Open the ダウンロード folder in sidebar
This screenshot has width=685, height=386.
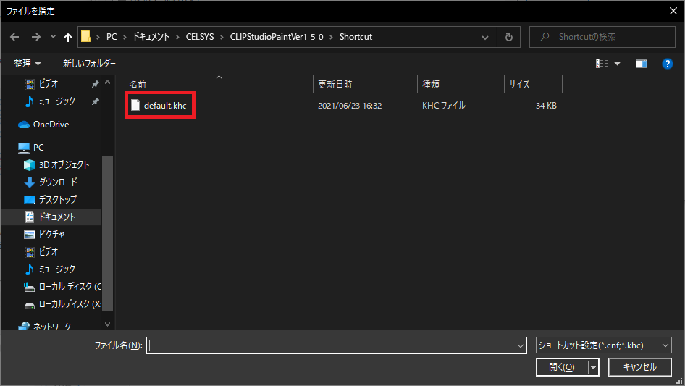(x=58, y=182)
